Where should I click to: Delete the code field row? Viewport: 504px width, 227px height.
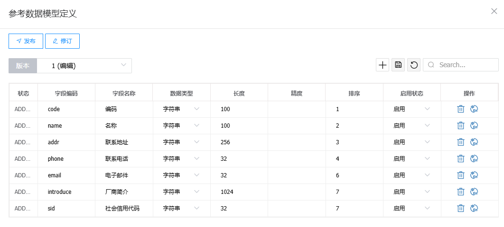tap(460, 109)
